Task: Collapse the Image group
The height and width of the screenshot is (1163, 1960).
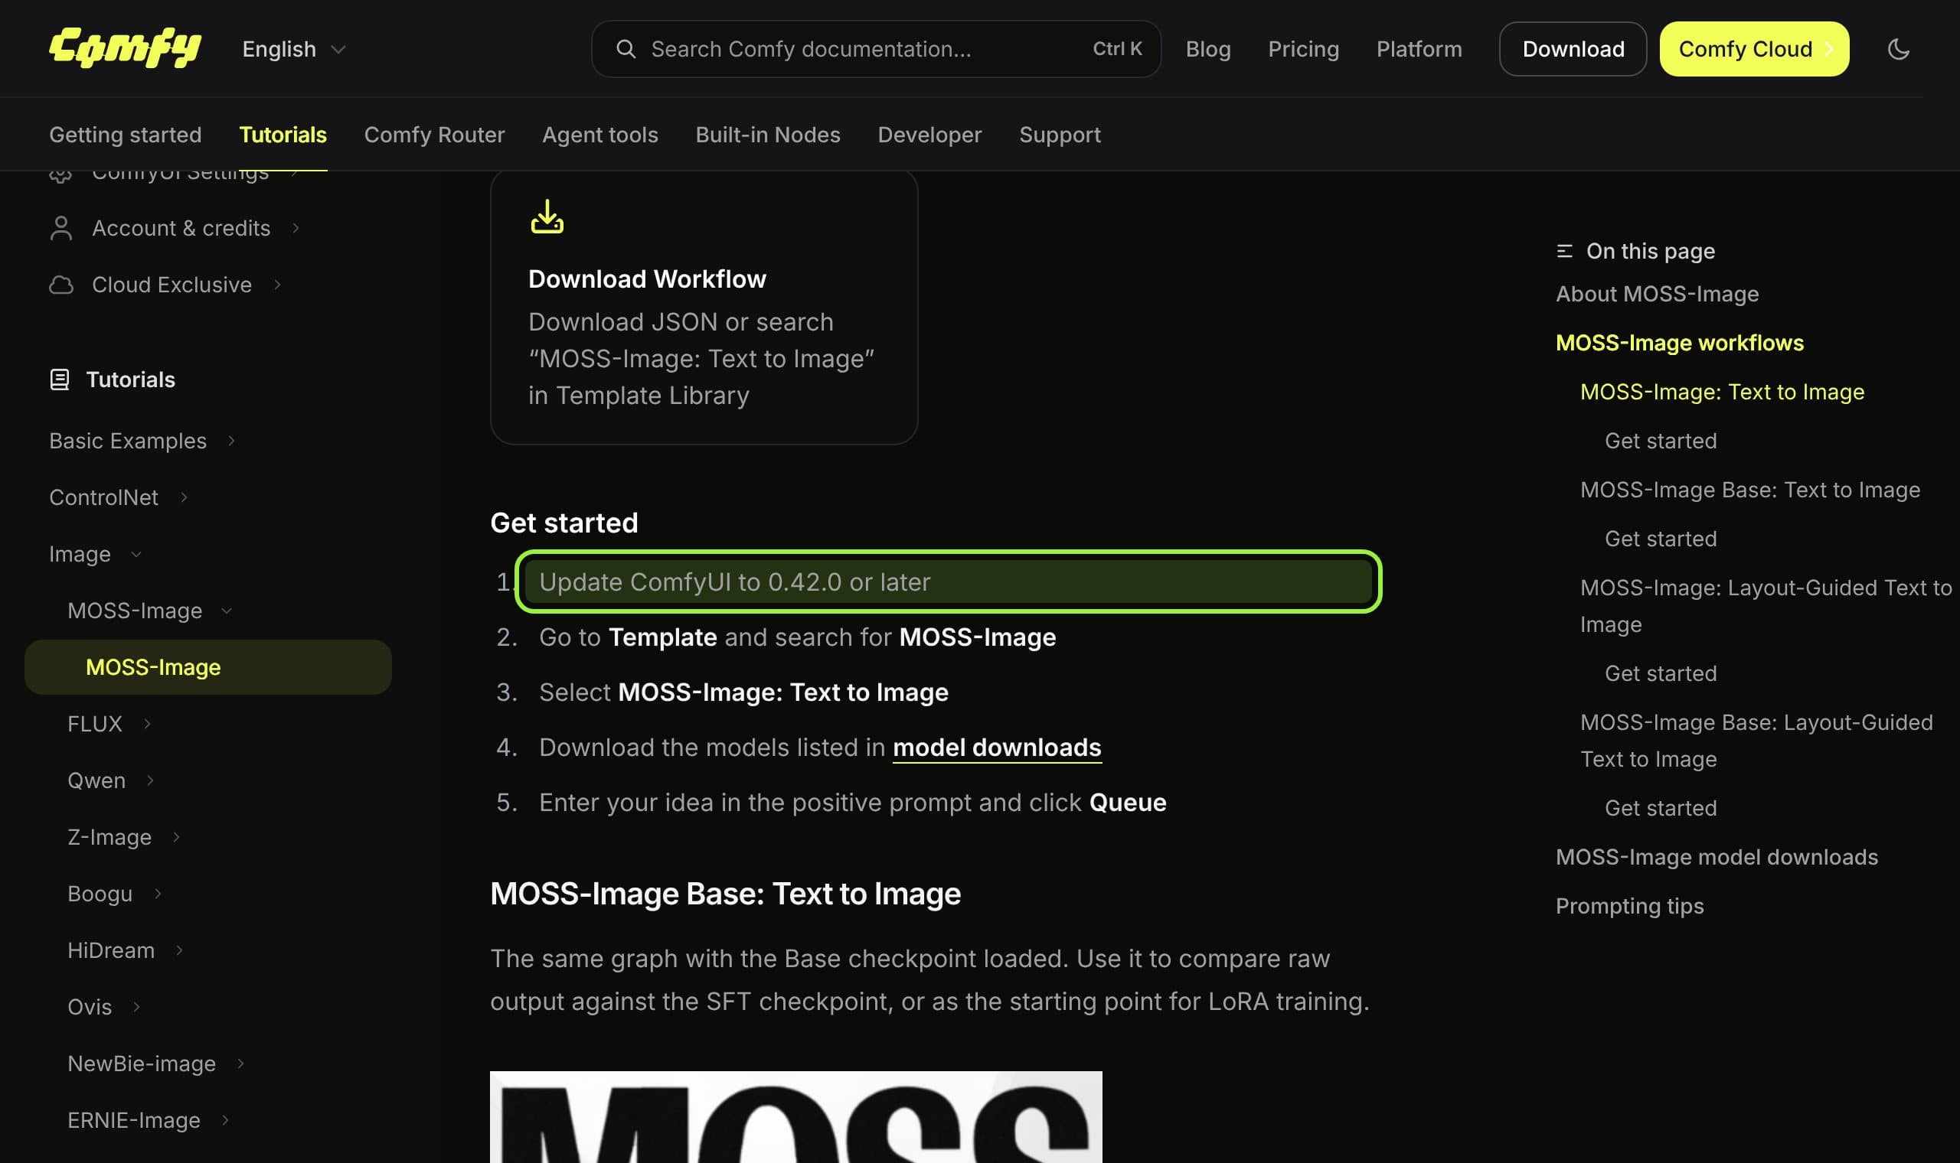Action: point(136,554)
